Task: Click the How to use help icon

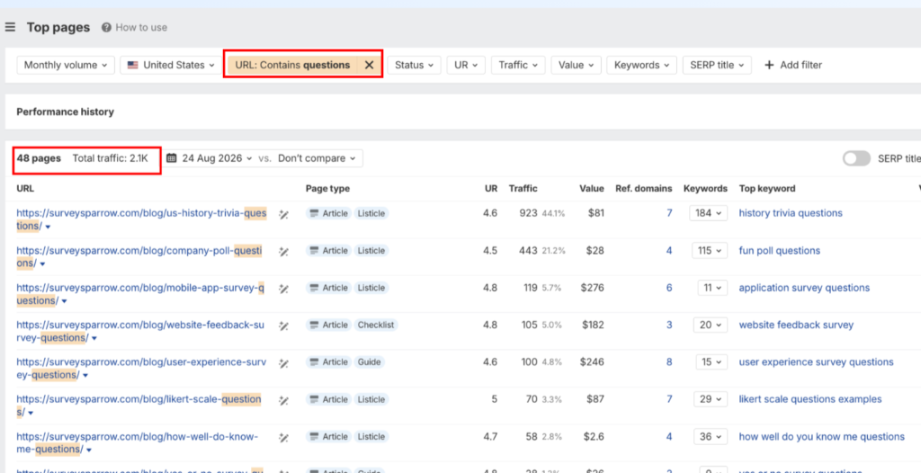Action: [106, 27]
